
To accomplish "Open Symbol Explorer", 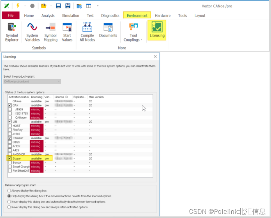I will click(12, 32).
